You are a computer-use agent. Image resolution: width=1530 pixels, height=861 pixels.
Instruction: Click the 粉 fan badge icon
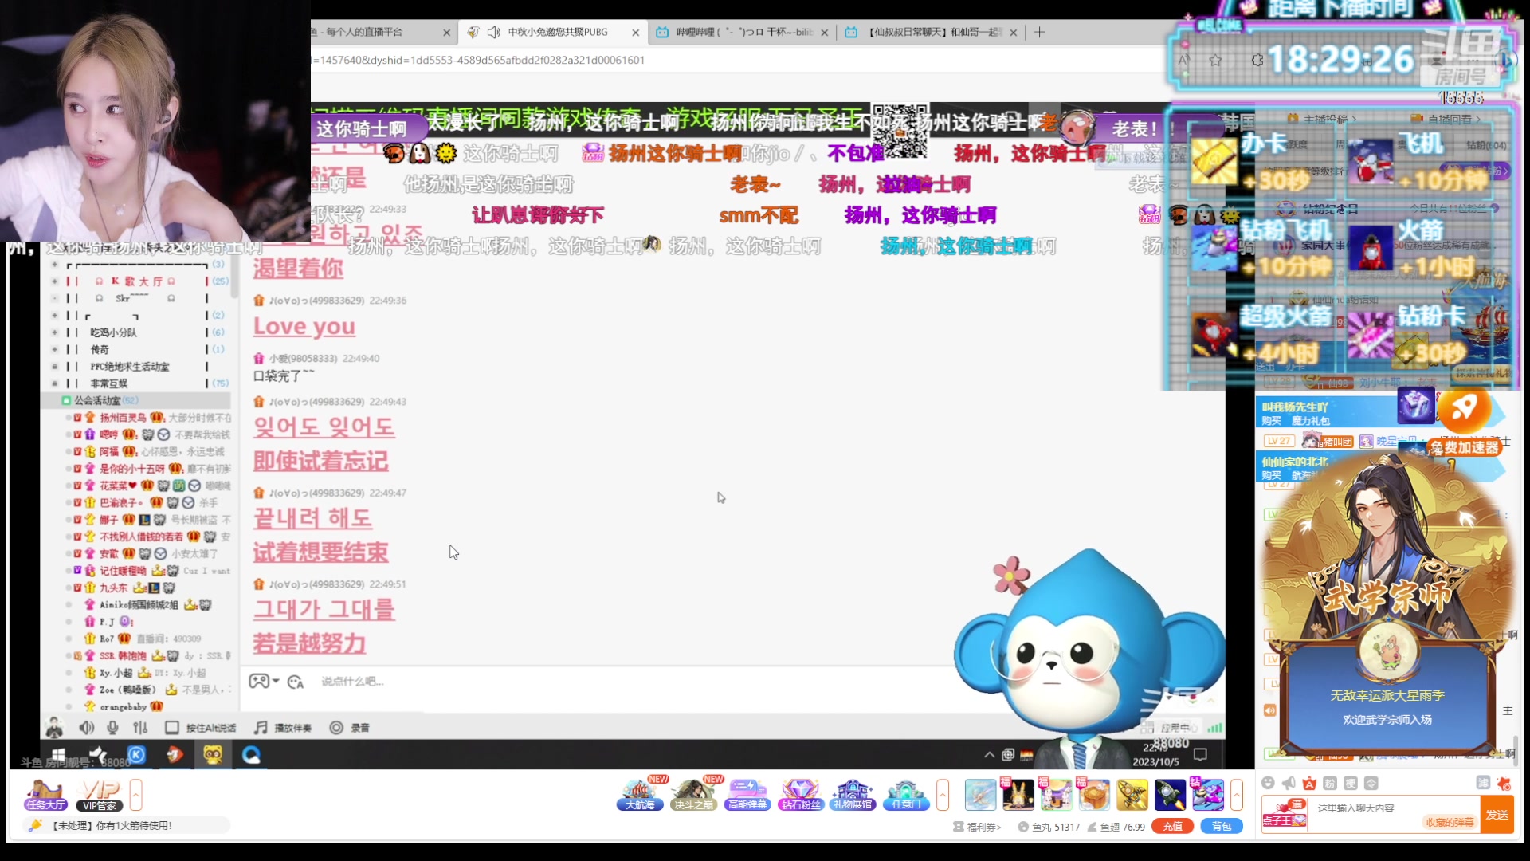[x=1330, y=783]
